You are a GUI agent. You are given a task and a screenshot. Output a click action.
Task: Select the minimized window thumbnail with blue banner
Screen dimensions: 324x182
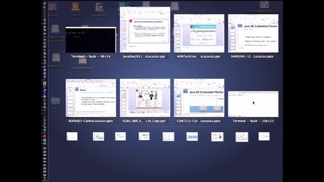click(x=192, y=136)
